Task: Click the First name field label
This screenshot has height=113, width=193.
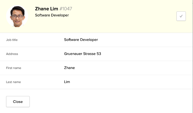Action: [14, 68]
